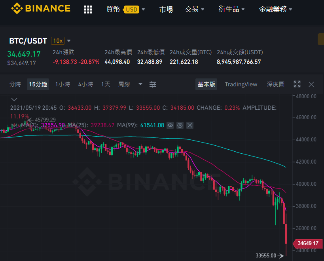324x261 pixels.
Task: Open 交易 trade menu
Action: pos(195,9)
